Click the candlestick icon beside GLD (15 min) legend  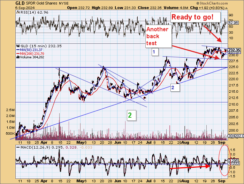point(18,46)
